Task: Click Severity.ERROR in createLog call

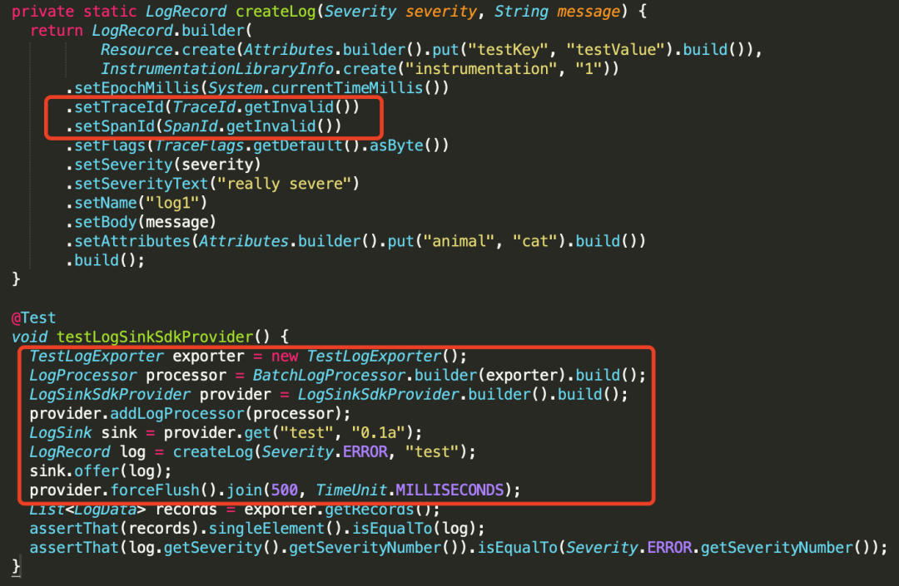Action: click(325, 452)
